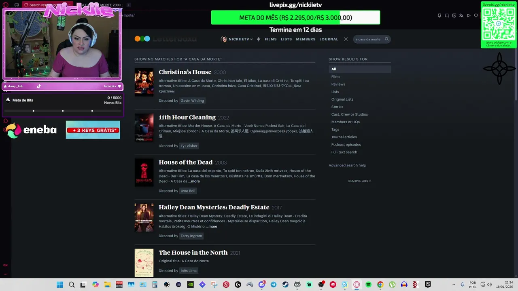Filter results by Reviews
The image size is (518, 291).
(x=338, y=84)
